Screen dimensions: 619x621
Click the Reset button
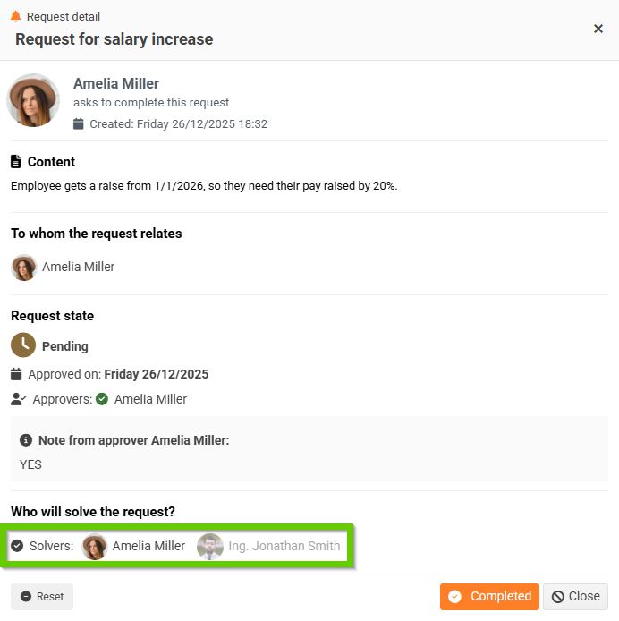pos(42,597)
